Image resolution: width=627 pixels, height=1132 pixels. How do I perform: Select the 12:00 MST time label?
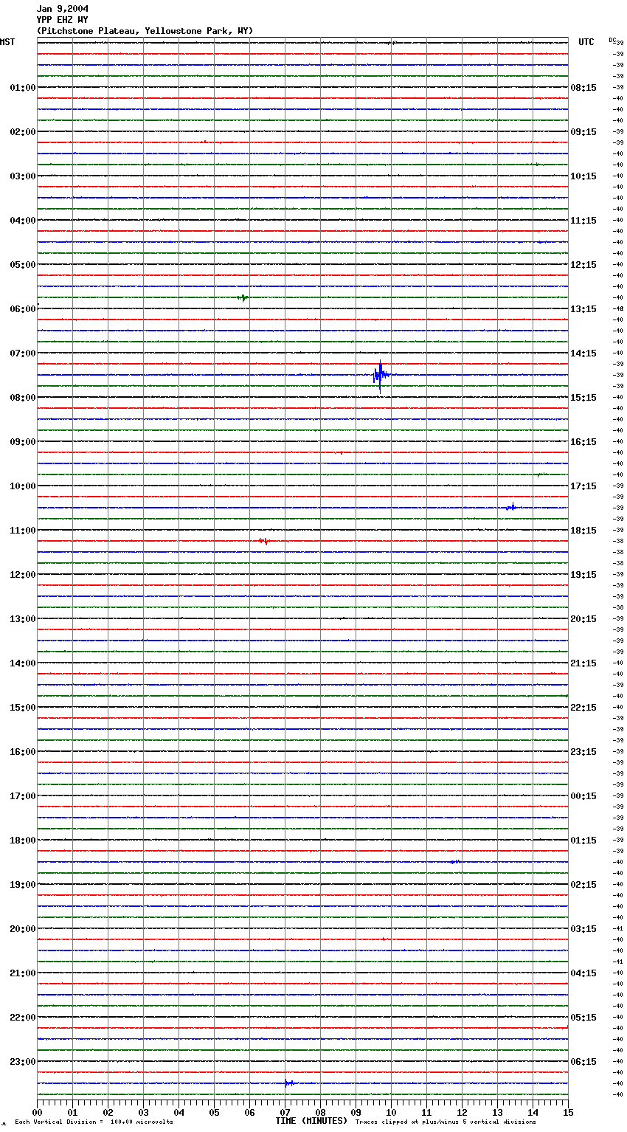click(x=23, y=574)
